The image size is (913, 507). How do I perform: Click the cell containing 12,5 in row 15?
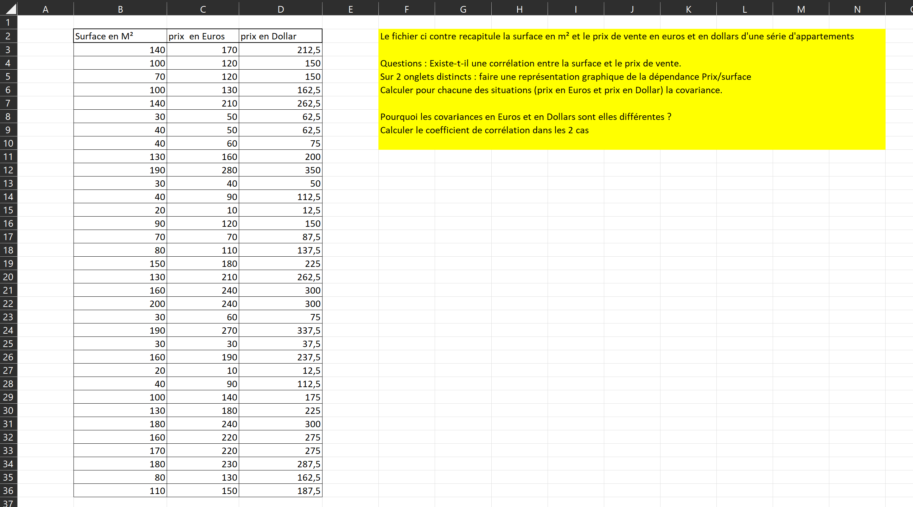[x=280, y=210]
